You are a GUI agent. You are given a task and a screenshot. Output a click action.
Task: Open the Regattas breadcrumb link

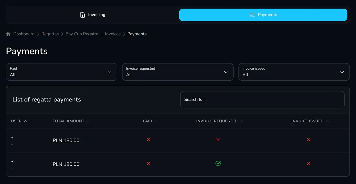(x=50, y=34)
